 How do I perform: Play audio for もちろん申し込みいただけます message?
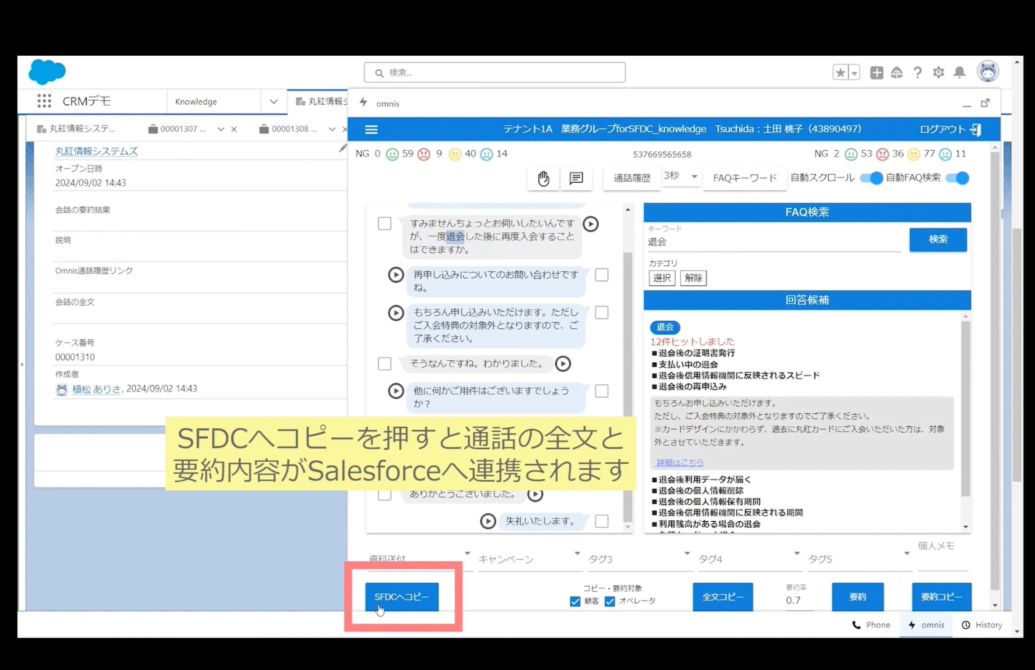click(396, 313)
